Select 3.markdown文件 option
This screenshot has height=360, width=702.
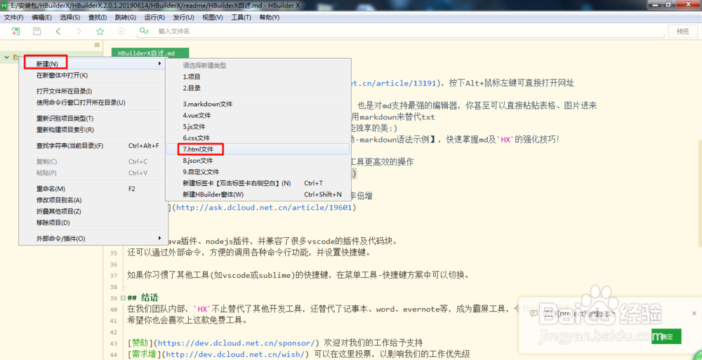pyautogui.click(x=258, y=104)
